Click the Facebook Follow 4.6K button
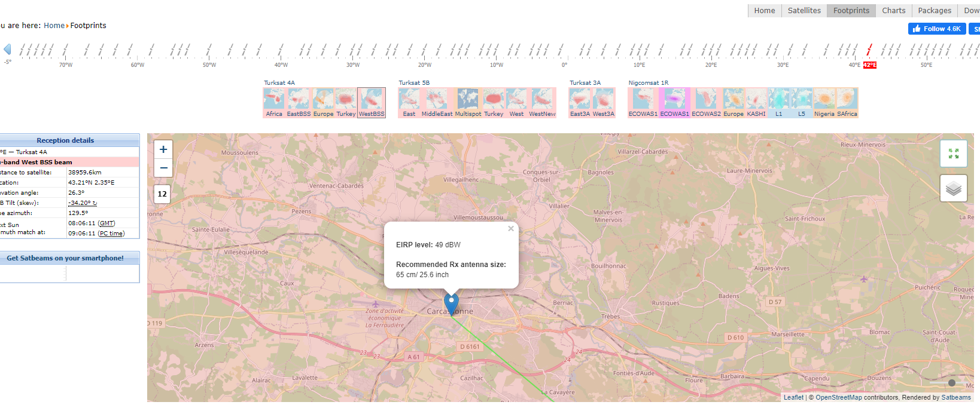 point(937,29)
